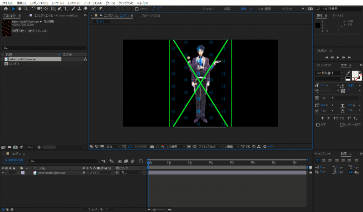This screenshot has width=363, height=212.
Task: Toggle Faux Italic style button
Action: pos(329,118)
